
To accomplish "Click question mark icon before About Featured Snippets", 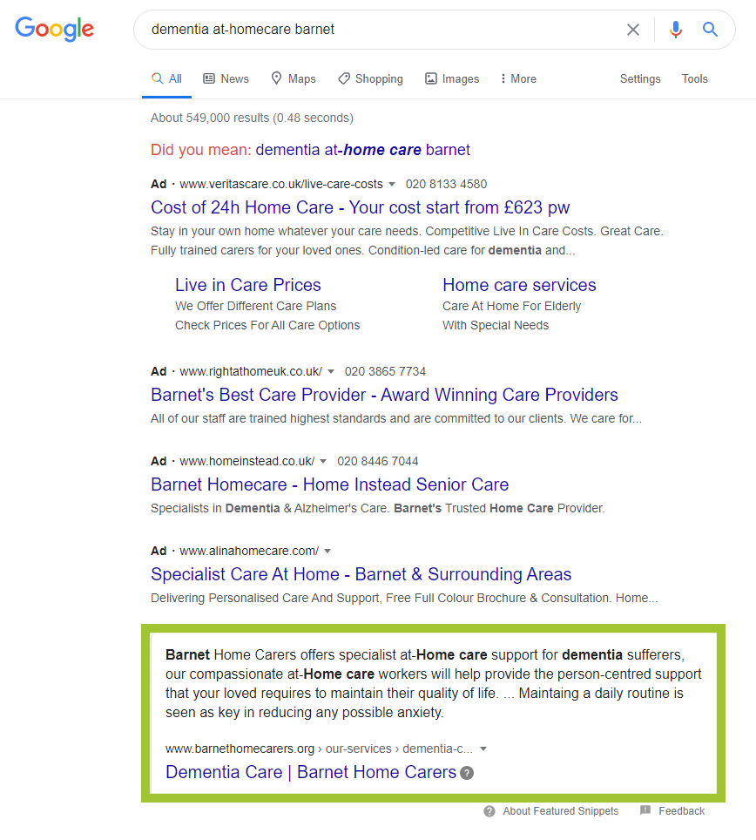I will [x=489, y=811].
